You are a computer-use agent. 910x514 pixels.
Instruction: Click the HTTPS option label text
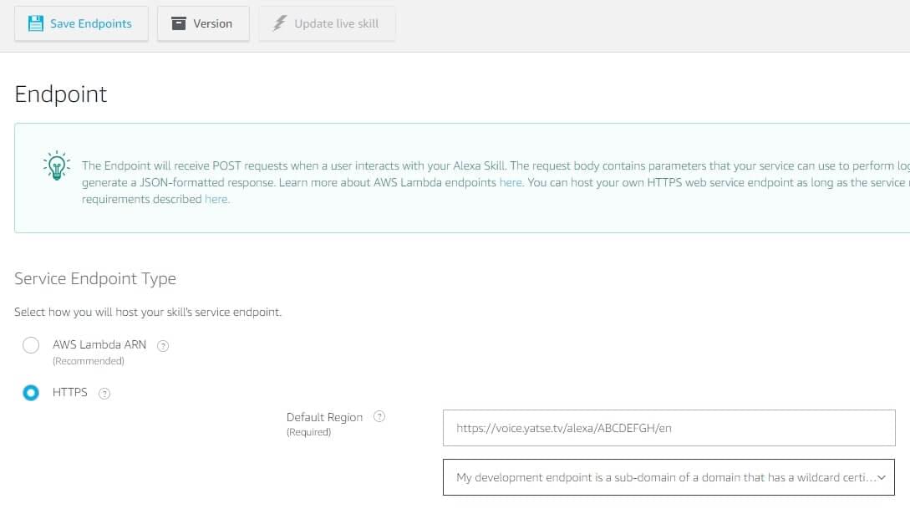click(69, 392)
